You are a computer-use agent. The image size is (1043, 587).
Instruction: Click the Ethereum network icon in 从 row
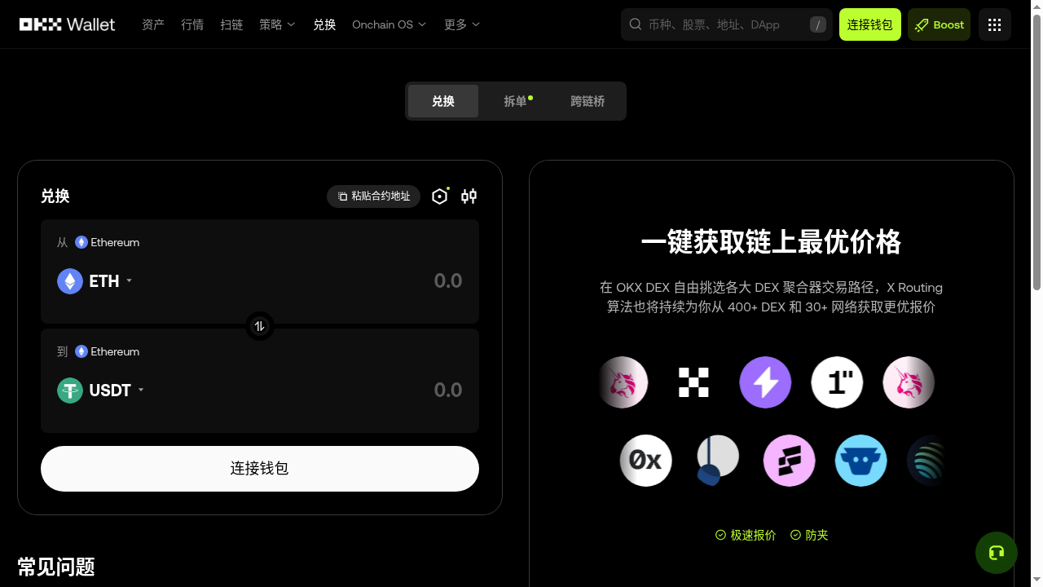81,242
